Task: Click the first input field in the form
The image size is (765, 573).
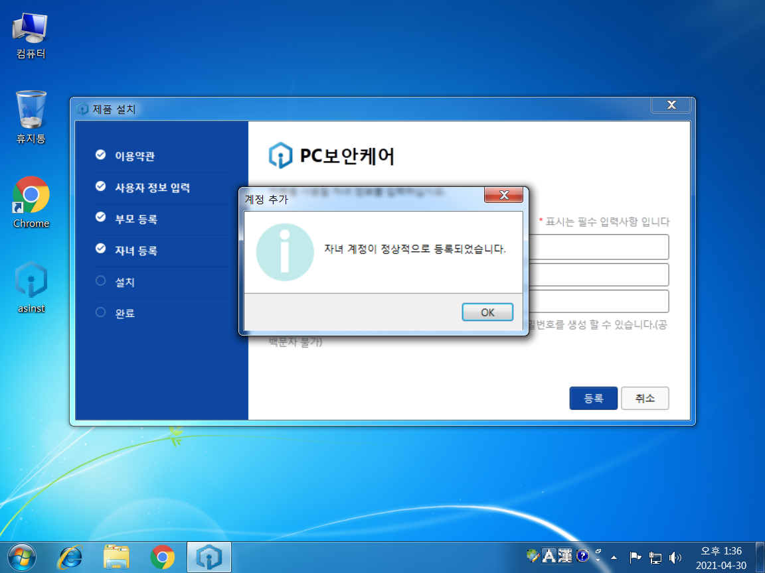Action: (x=598, y=247)
